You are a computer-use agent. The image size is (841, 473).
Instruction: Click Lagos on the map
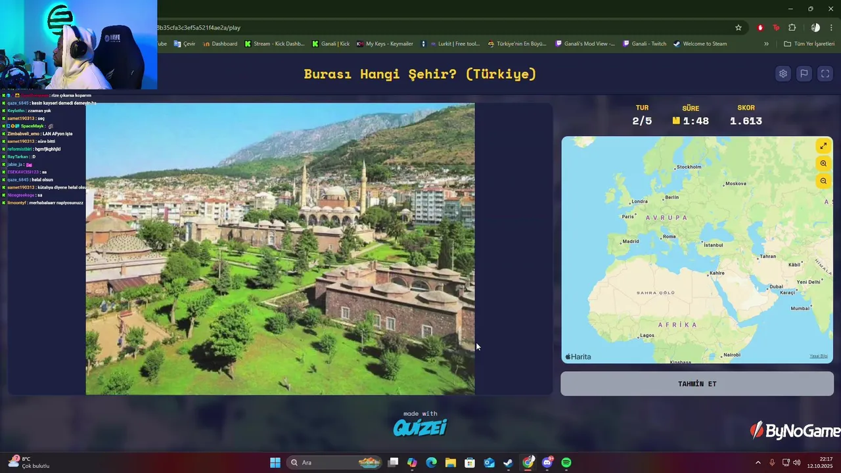click(x=647, y=335)
